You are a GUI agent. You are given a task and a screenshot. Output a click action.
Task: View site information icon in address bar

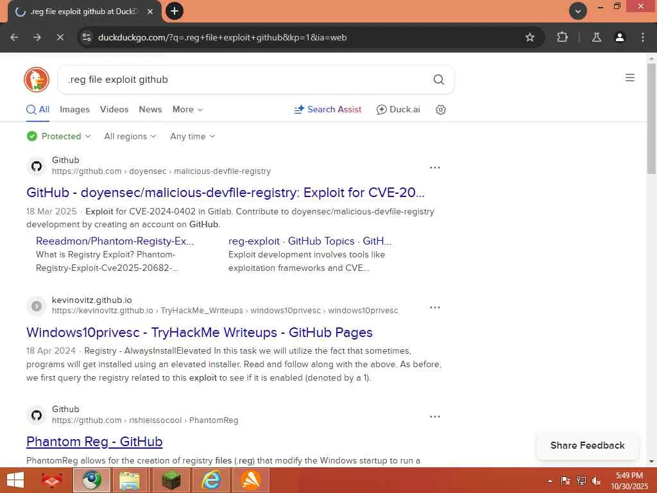click(87, 37)
